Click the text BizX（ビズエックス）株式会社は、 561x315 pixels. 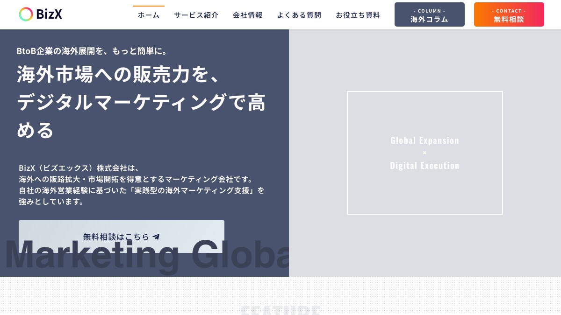[79, 168]
